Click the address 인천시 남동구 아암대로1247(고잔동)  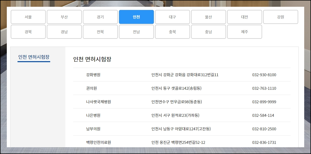pyautogui.click(x=181, y=129)
